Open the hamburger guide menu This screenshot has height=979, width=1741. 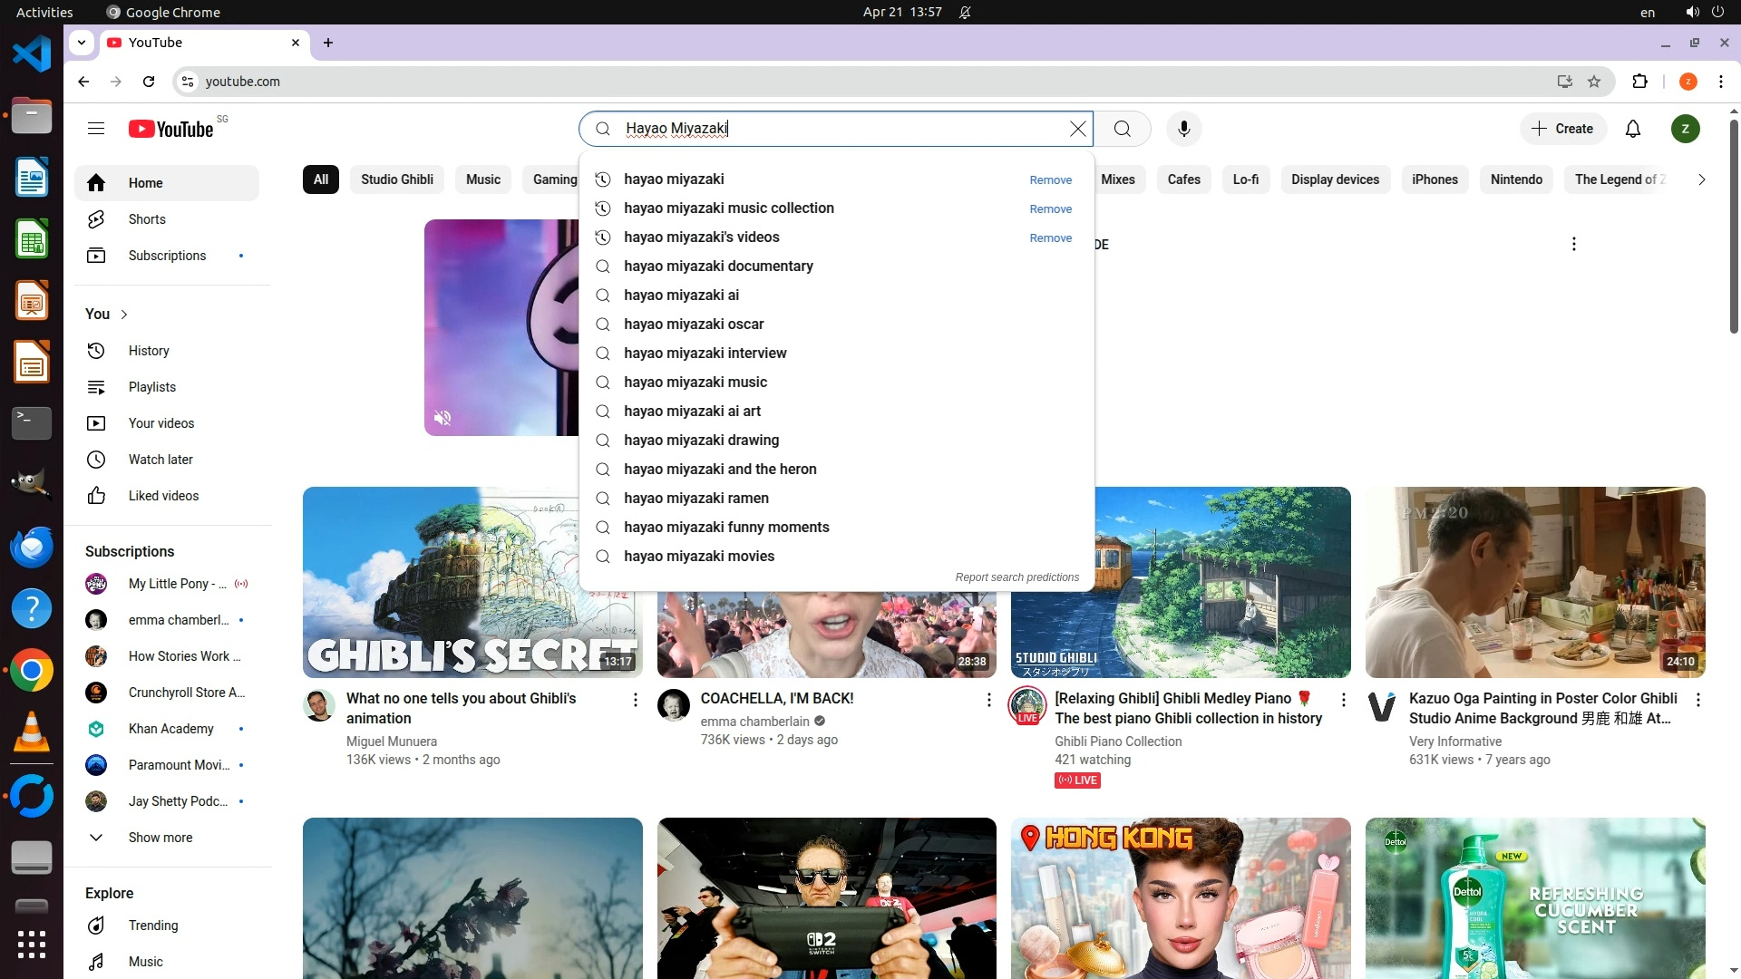click(96, 129)
